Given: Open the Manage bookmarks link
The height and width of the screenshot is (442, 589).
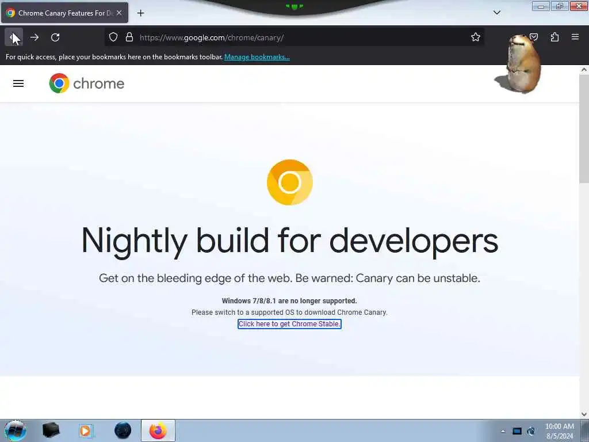Looking at the screenshot, I should (x=257, y=57).
